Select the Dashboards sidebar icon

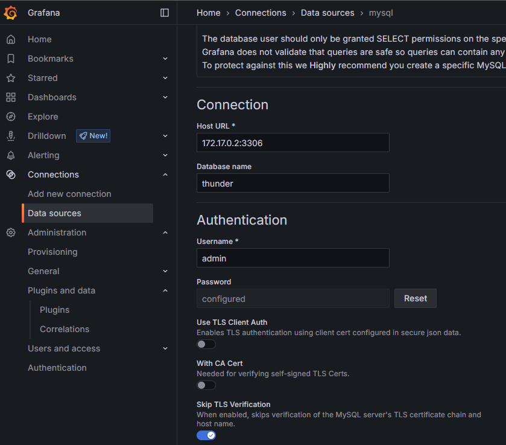coord(11,97)
